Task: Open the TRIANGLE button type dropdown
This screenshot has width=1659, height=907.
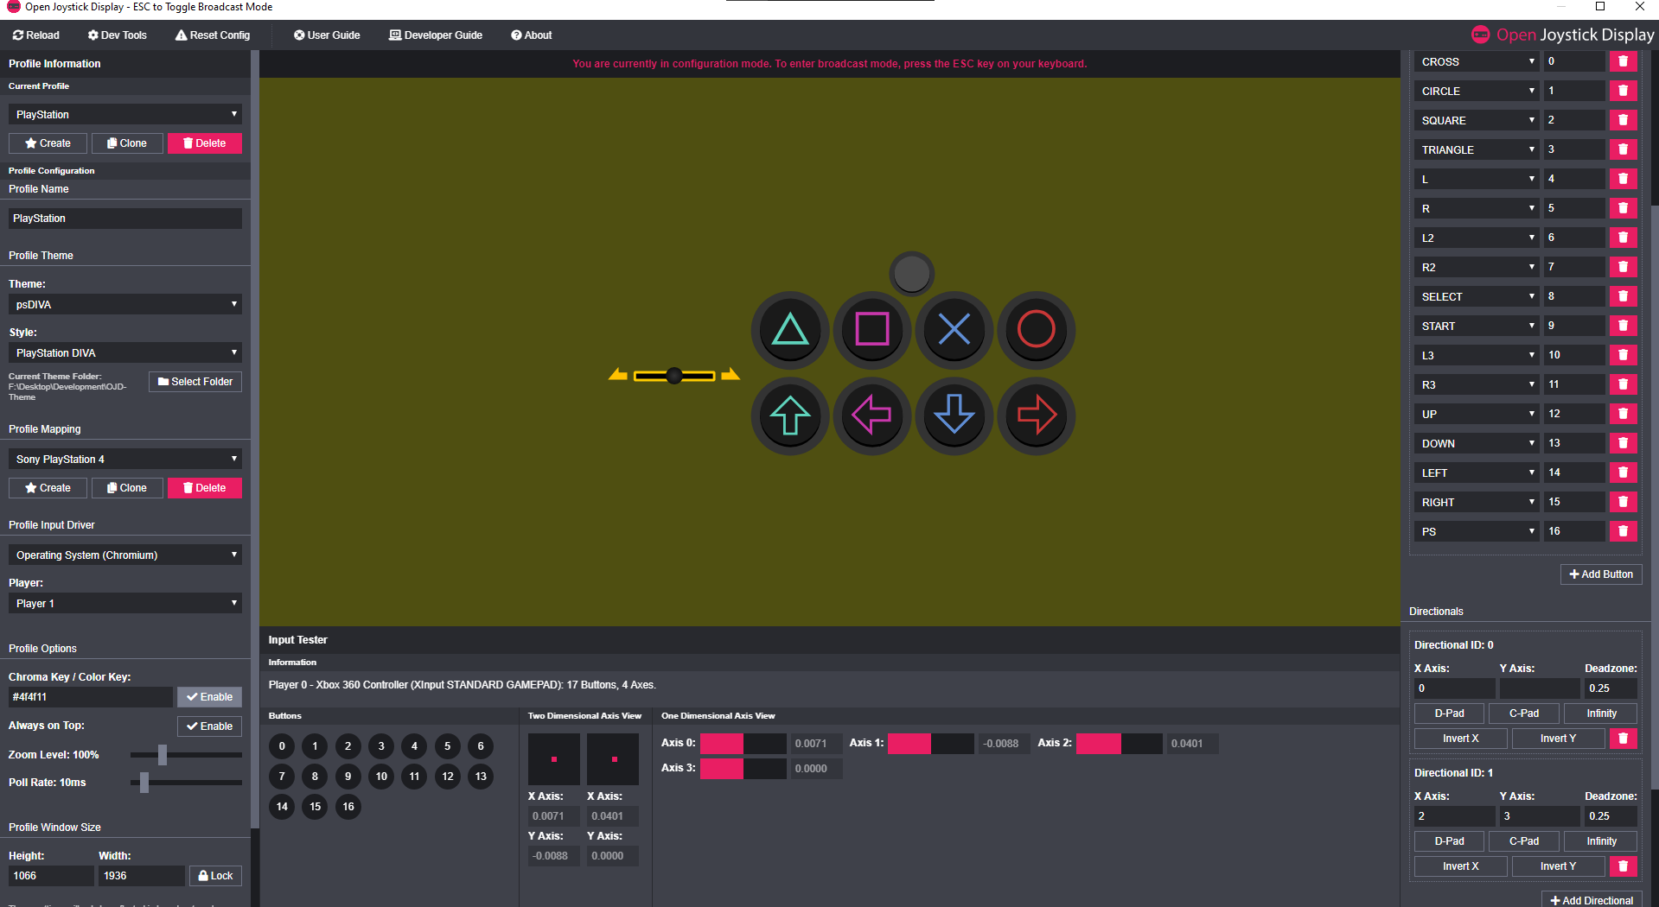Action: click(x=1477, y=150)
